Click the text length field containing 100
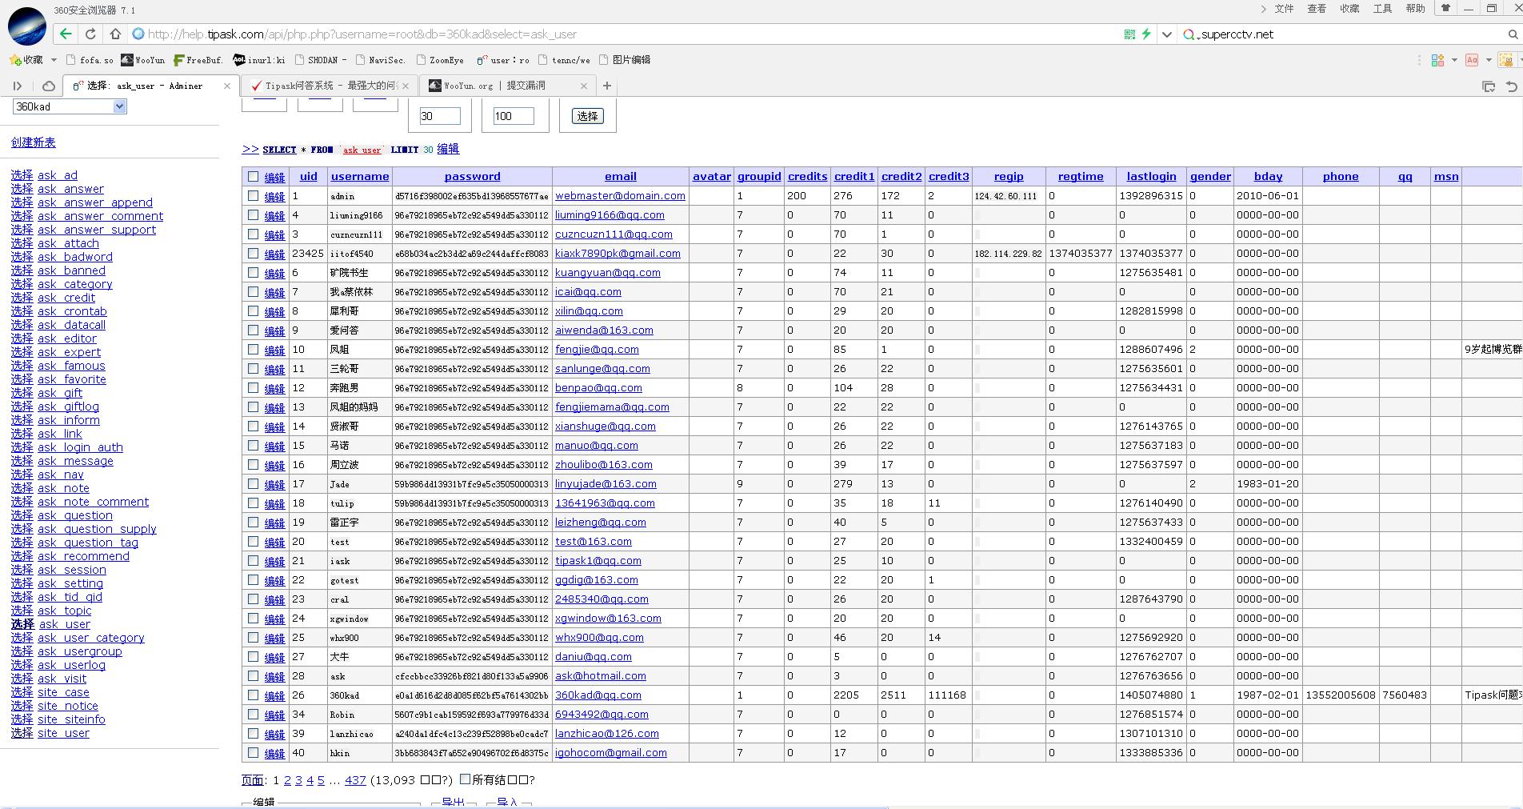This screenshot has height=809, width=1523. click(x=514, y=116)
